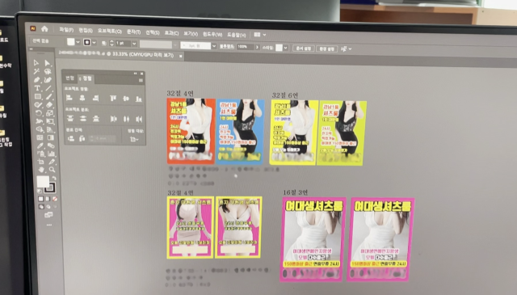
Task: Switch to the 변형 panel tab
Action: point(69,78)
